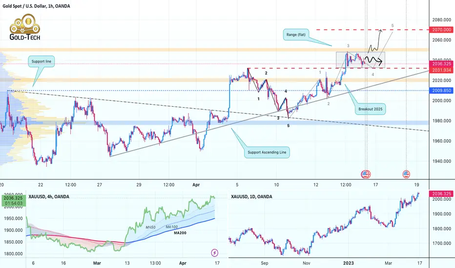Click the 29 date on main time axis
The width and height of the screenshot is (455, 268).
139,185
